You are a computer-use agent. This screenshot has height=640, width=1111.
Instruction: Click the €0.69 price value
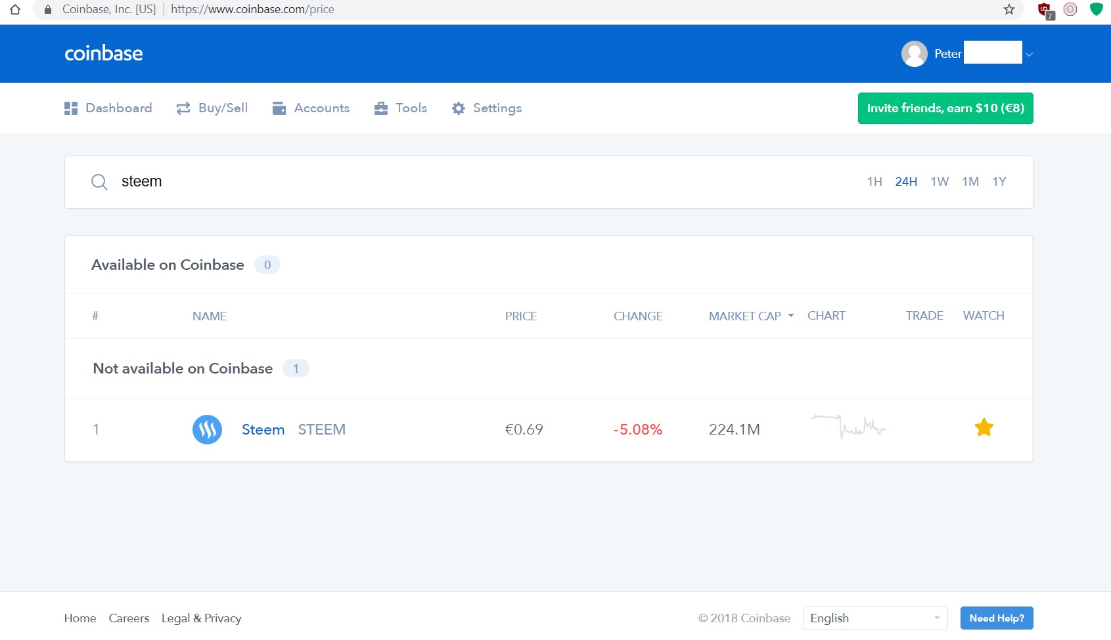[x=524, y=429]
